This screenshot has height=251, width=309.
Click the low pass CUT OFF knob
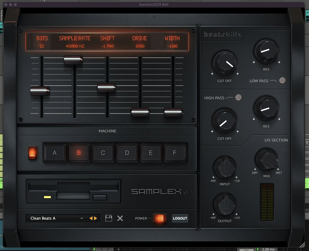[x=225, y=63]
